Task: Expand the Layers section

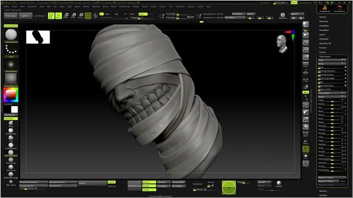Action: (322, 35)
